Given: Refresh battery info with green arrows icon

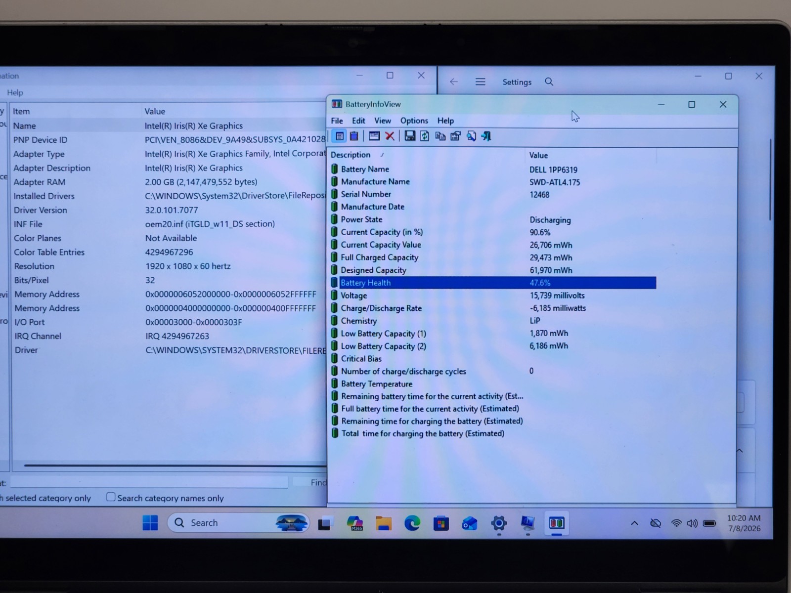Looking at the screenshot, I should (x=425, y=136).
